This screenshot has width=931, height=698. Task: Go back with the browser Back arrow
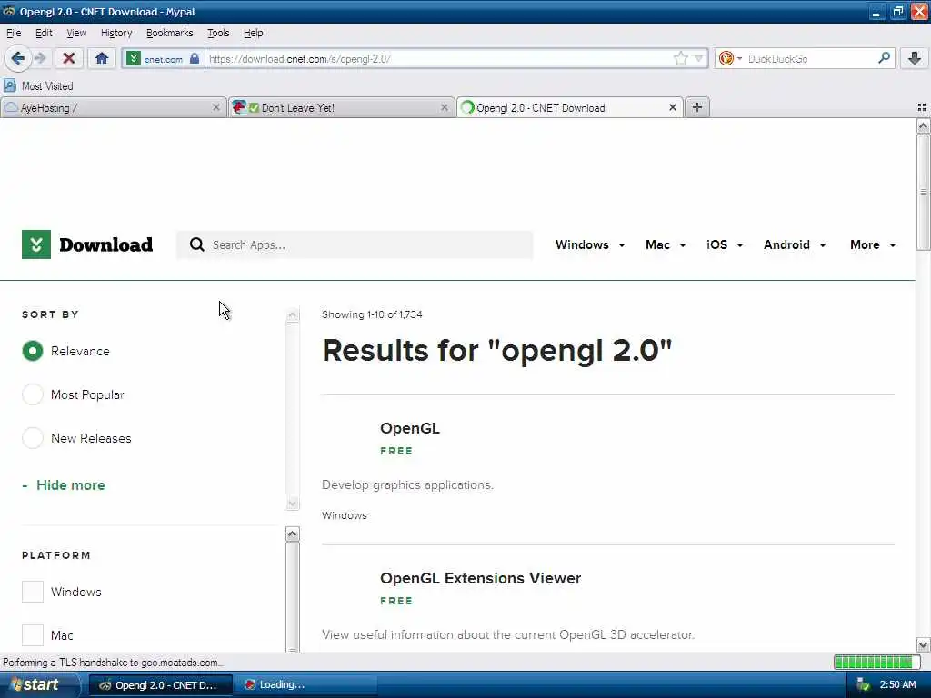17,58
